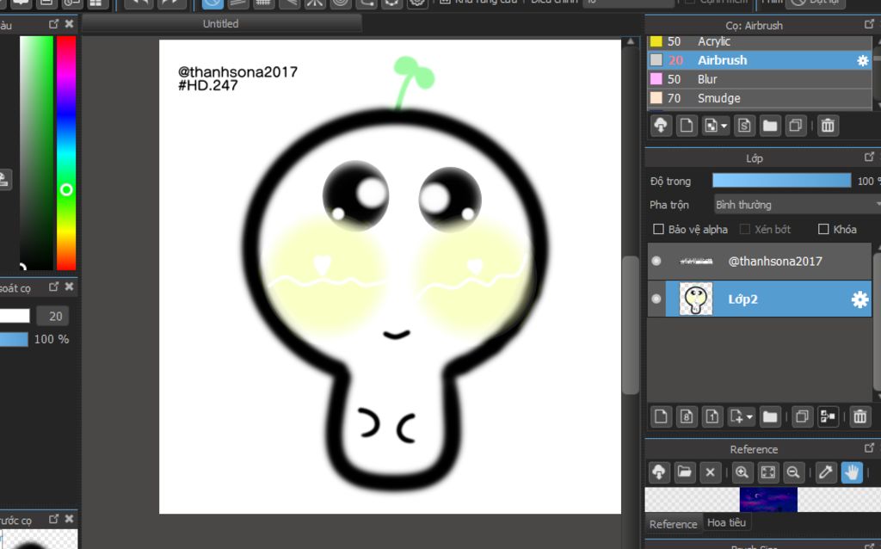
Task: Enable the Khóa lock checkbox
Action: [x=823, y=229]
